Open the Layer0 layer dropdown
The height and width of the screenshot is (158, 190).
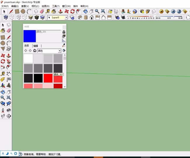pos(66,18)
